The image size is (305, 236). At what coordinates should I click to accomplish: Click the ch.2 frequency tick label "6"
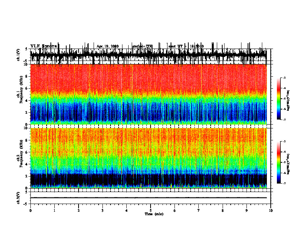point(27,152)
